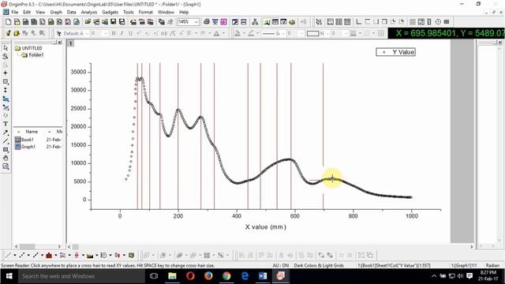
Task: Open Windows Start menu
Action: click(9, 276)
